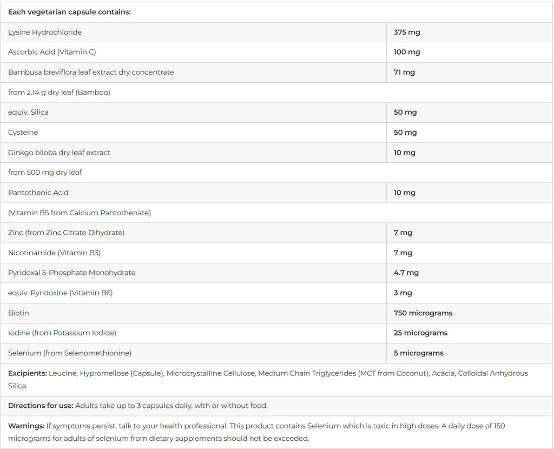Image resolution: width=554 pixels, height=449 pixels.
Task: Click the Selenium 5 micrograms value
Action: pyautogui.click(x=419, y=353)
